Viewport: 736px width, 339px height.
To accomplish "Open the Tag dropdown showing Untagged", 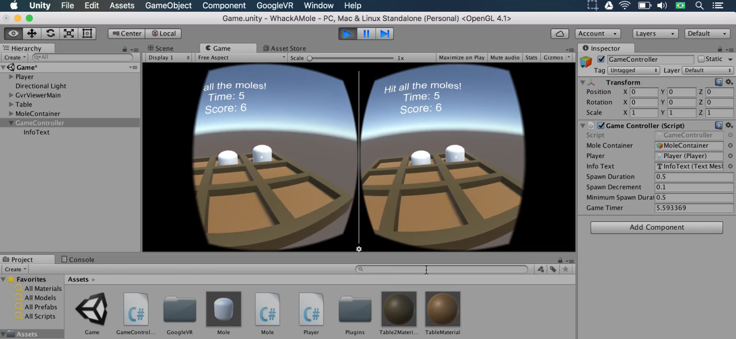I will click(633, 70).
